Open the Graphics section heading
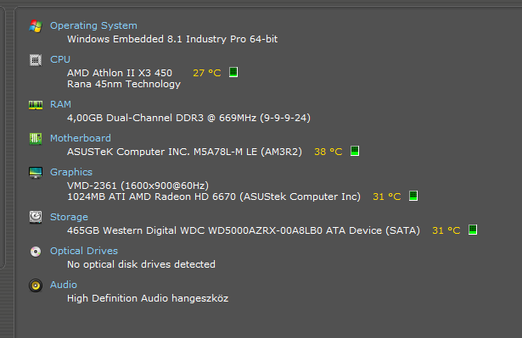This screenshot has height=338, width=522. (x=71, y=172)
